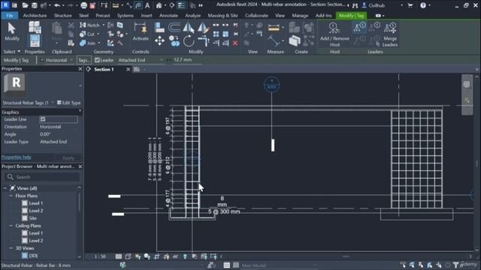
Task: Click the 12.7 mm leader length field
Action: [187, 60]
